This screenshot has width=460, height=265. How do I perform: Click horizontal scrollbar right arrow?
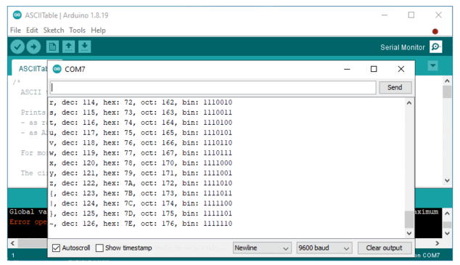437,243
